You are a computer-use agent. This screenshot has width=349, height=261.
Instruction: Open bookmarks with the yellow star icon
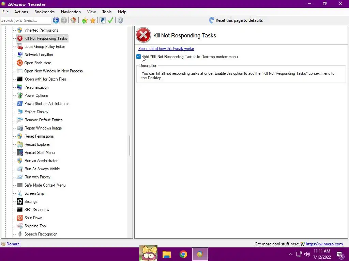93,20
